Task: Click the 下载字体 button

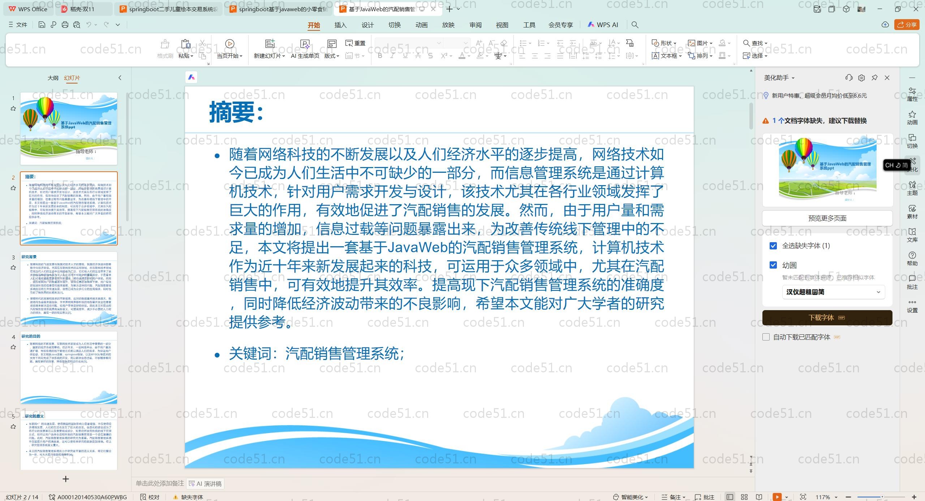Action: coord(827,318)
